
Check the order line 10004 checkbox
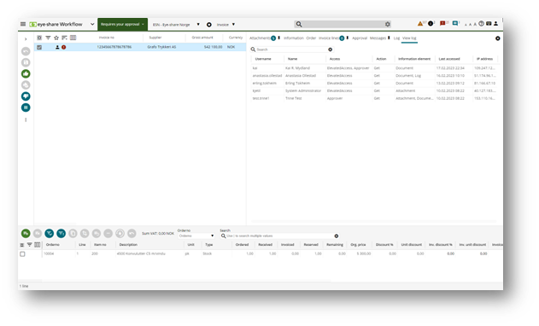[23, 253]
